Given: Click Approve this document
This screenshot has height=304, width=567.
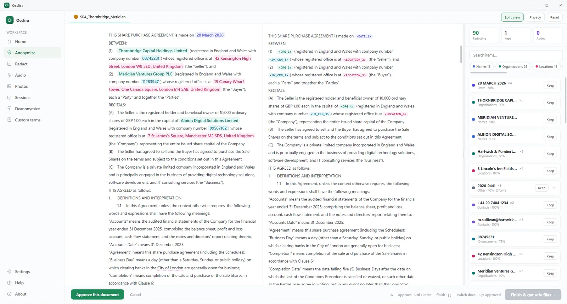Looking at the screenshot, I should [x=97, y=294].
